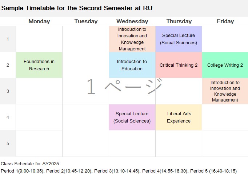248x174 pixels.
Task: Select Thursday's purple Special Lecture block
Action: (x=179, y=39)
